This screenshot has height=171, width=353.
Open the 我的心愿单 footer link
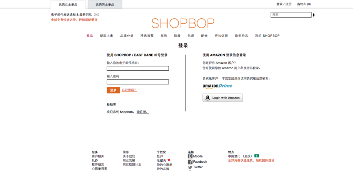pyautogui.click(x=164, y=165)
